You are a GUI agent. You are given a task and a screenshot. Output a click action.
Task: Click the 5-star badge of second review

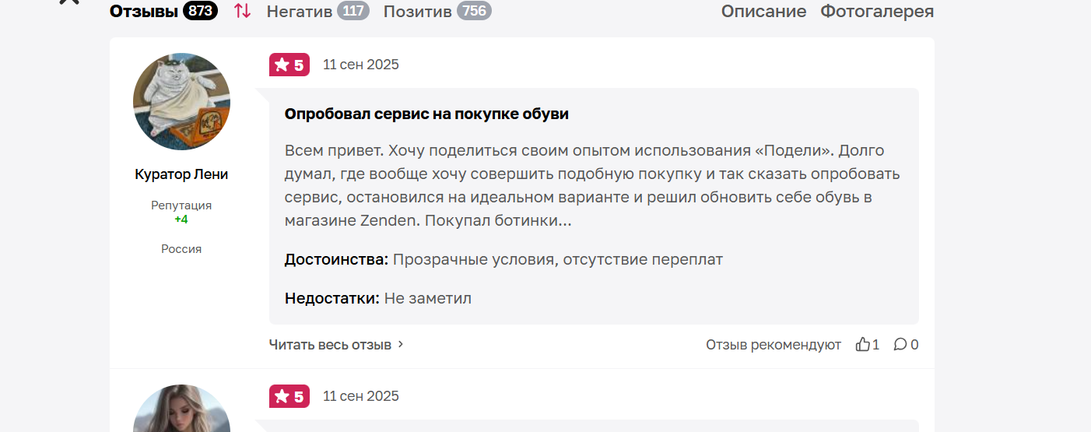(x=289, y=396)
